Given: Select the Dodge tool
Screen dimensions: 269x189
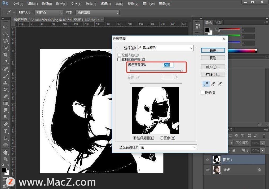Looking at the screenshot, I should tap(6, 117).
